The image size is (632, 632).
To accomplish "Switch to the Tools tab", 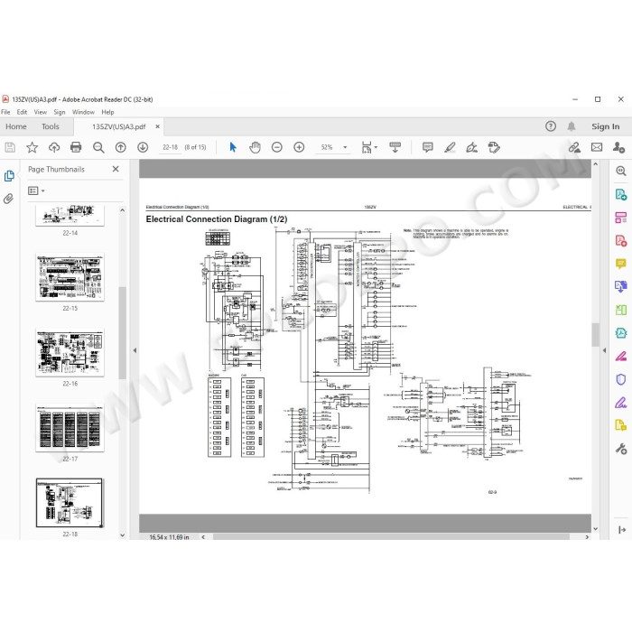I will click(x=51, y=126).
